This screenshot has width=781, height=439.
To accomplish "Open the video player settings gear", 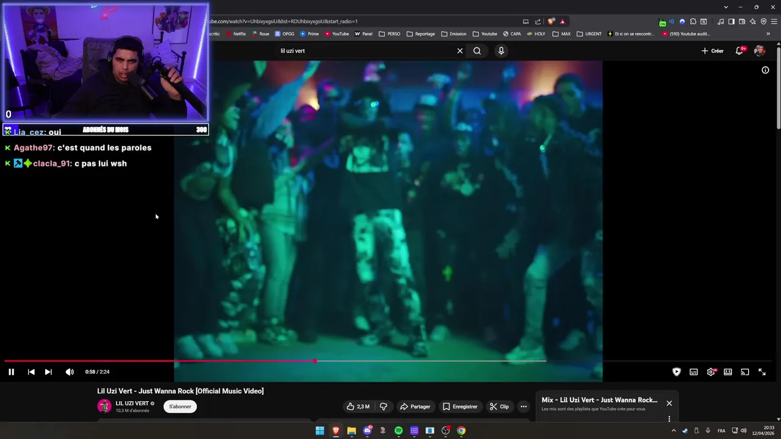I will (x=711, y=372).
